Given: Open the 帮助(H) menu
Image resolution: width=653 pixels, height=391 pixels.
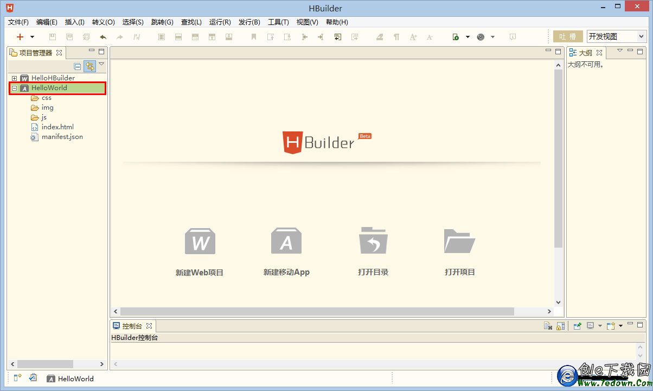Looking at the screenshot, I should [337, 22].
